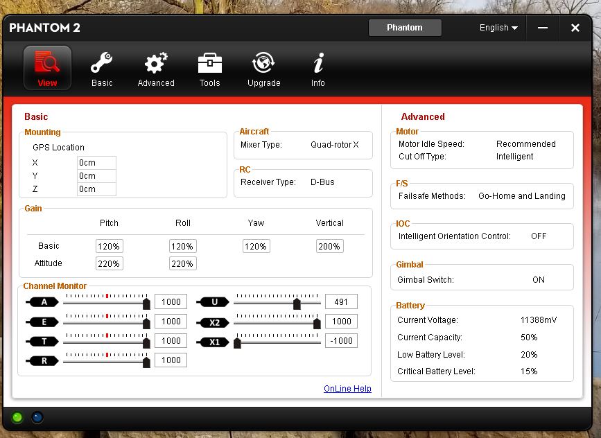Click the Basic Vertical gain field
601x438 pixels.
[330, 246]
